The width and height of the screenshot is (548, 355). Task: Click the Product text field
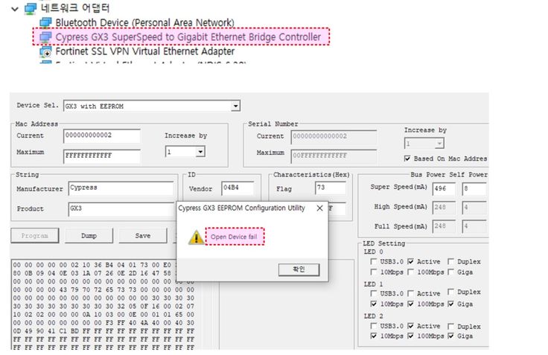[121, 208]
